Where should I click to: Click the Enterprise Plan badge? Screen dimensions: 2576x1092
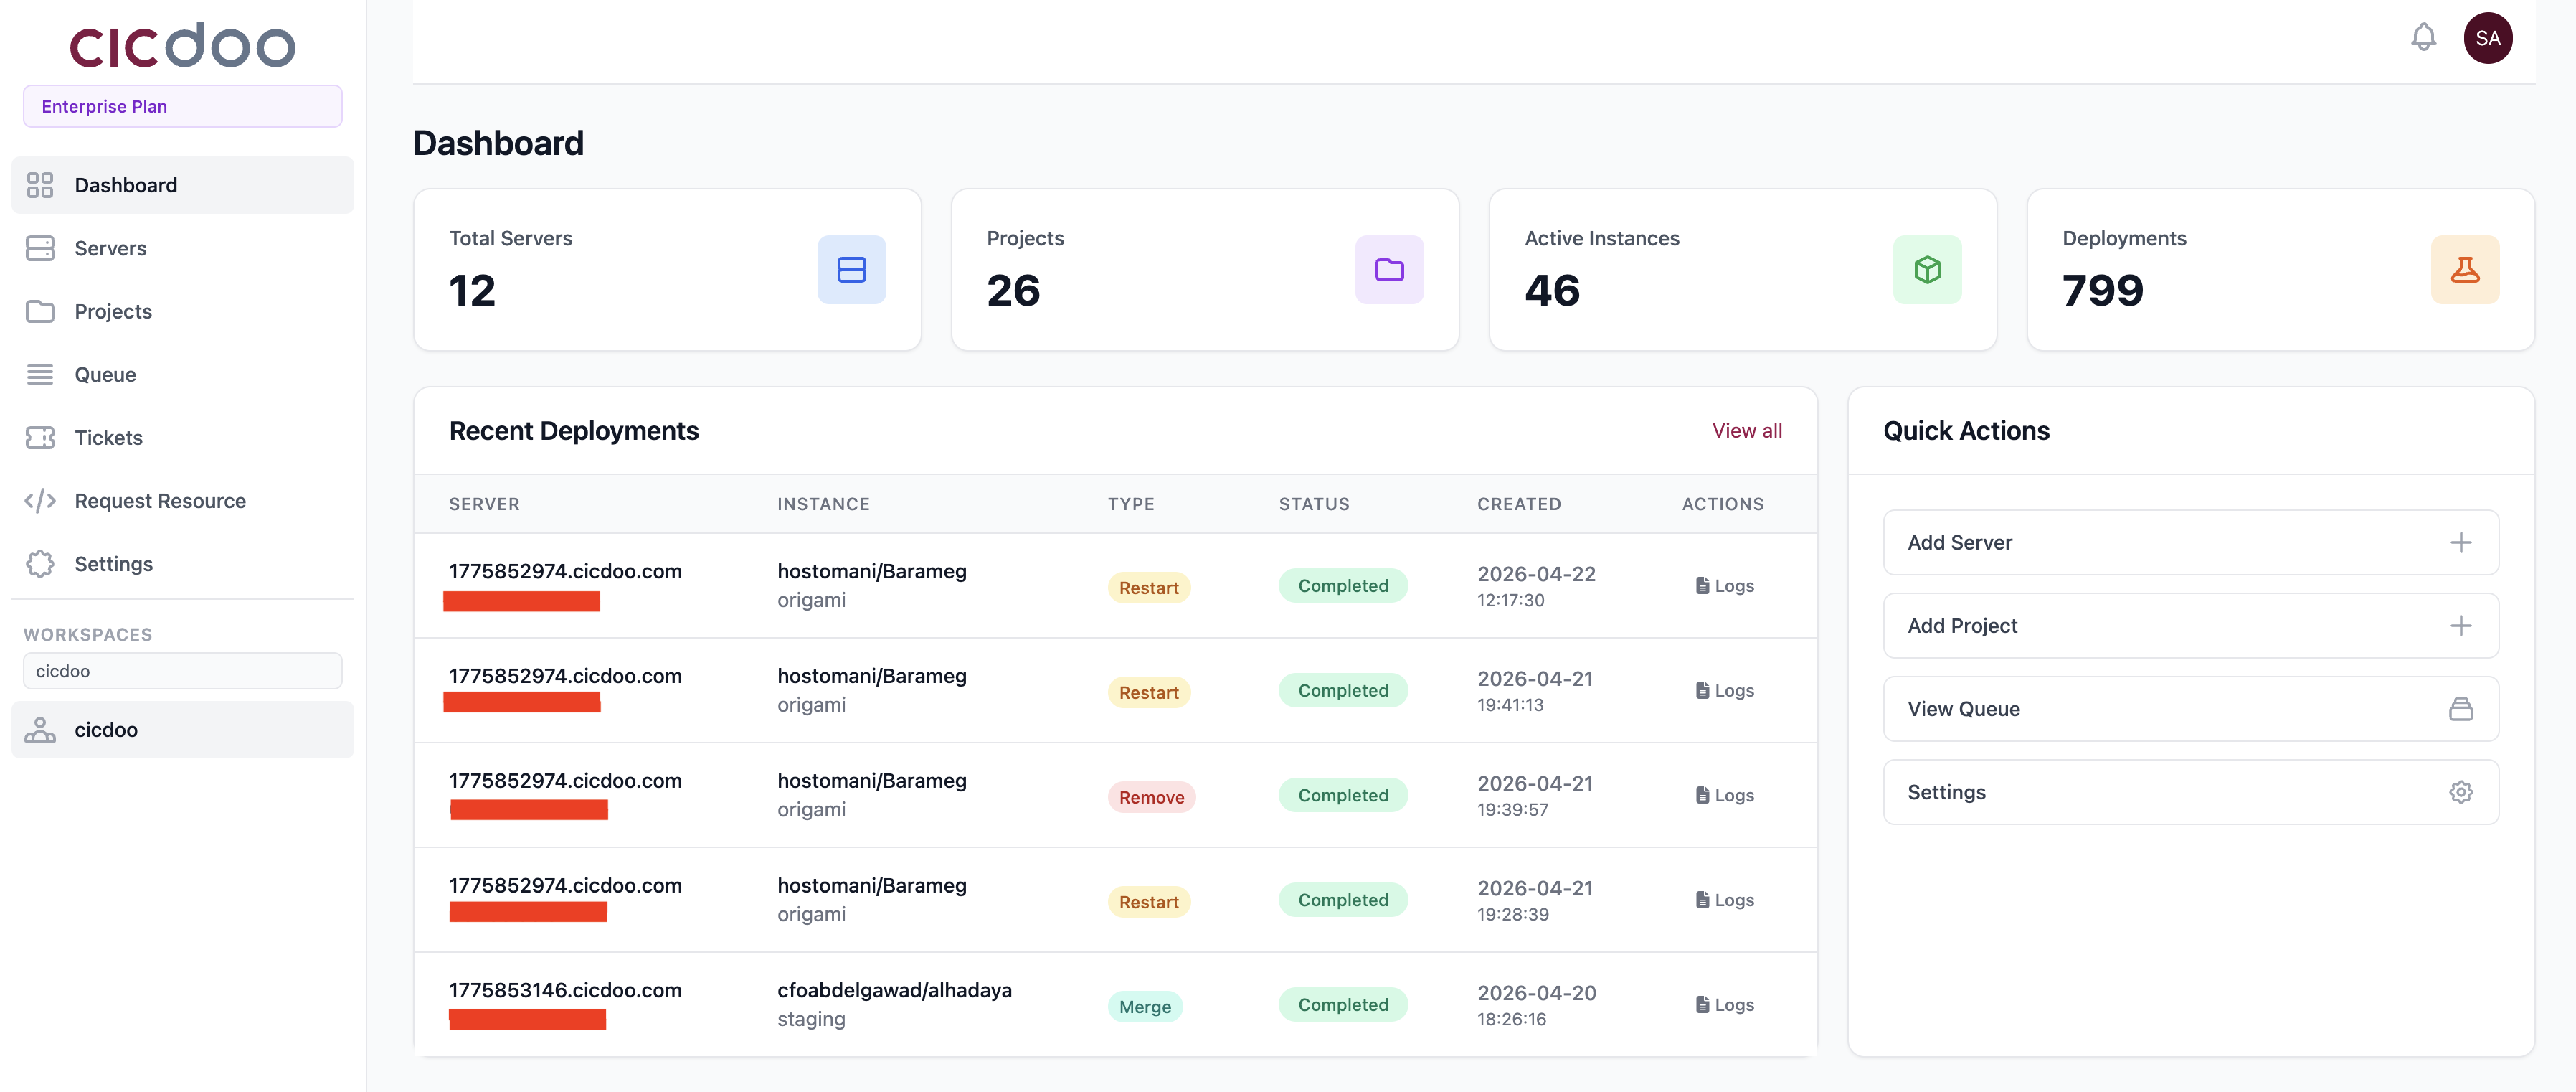click(182, 107)
